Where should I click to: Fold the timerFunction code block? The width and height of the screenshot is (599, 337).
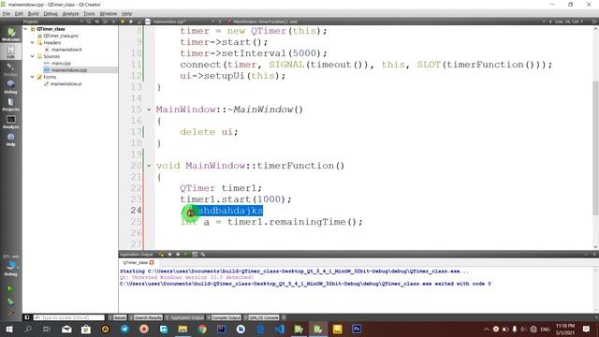tap(149, 166)
